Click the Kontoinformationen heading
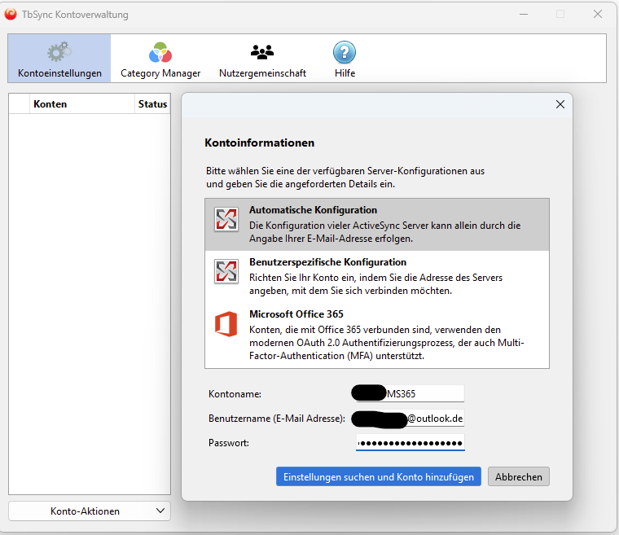This screenshot has height=535, width=619. tap(259, 143)
